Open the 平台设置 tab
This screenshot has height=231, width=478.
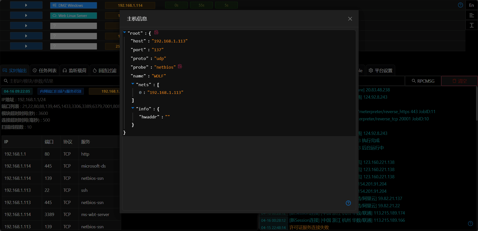click(x=380, y=71)
